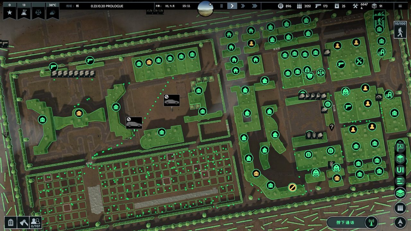The width and height of the screenshot is (411, 231).
Task: Toggle the square grid view button
Action: [x=400, y=208]
